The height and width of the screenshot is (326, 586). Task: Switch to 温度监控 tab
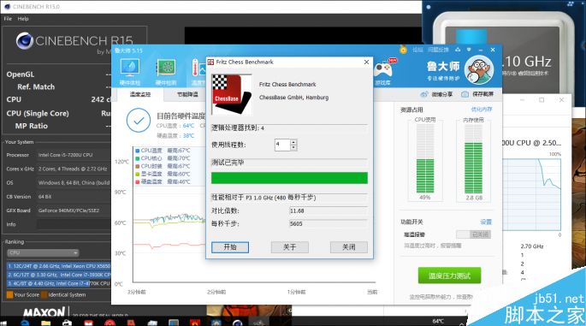coord(140,94)
